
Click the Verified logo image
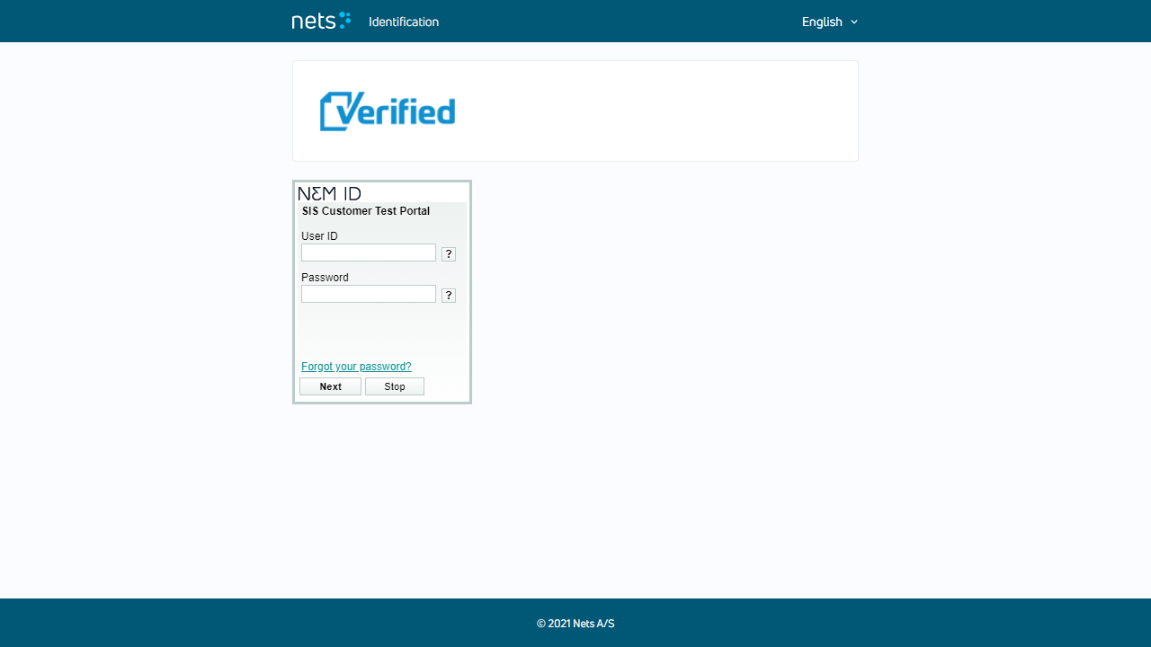(388, 111)
